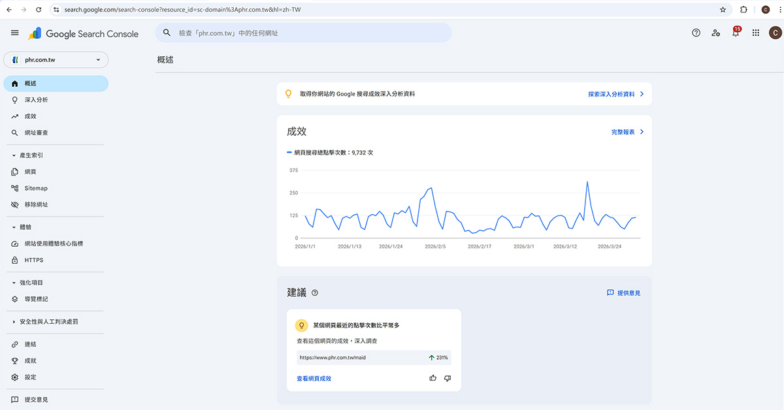The width and height of the screenshot is (784, 410).
Task: Open the navigation hamburger menu
Action: tap(14, 33)
